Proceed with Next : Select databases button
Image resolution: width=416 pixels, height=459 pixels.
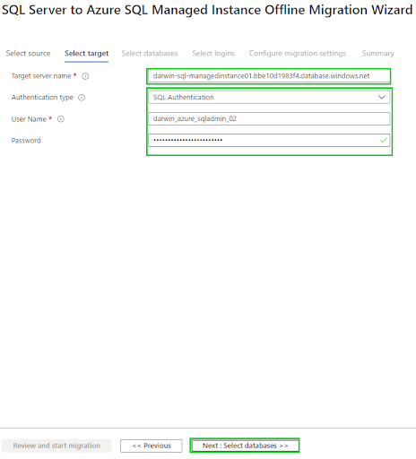pos(245,446)
